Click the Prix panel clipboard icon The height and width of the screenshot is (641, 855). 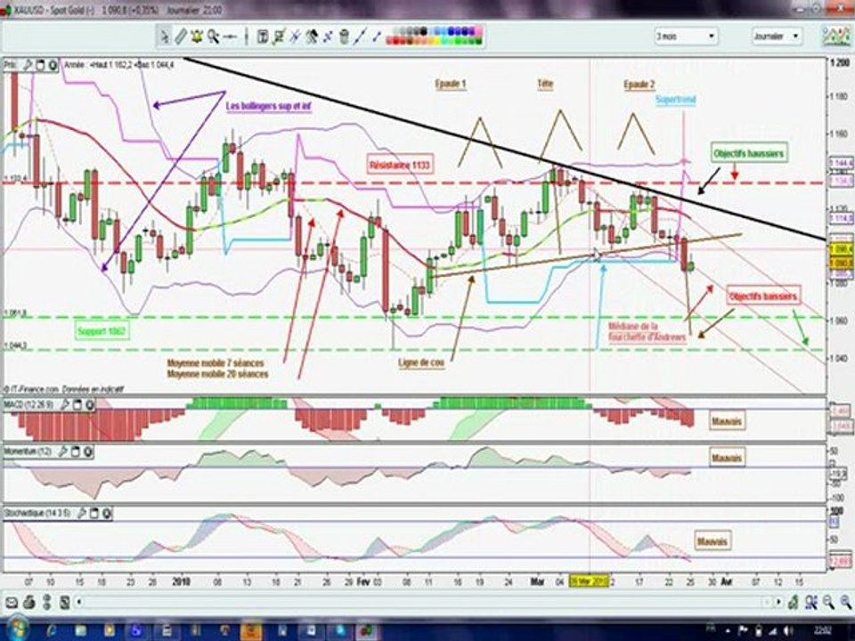point(40,65)
